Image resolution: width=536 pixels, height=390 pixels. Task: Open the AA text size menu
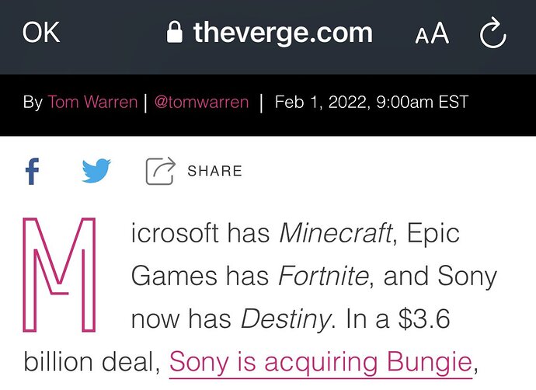click(x=432, y=33)
